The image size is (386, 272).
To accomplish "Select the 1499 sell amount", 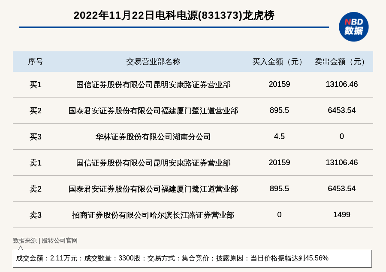I will coord(342,215).
